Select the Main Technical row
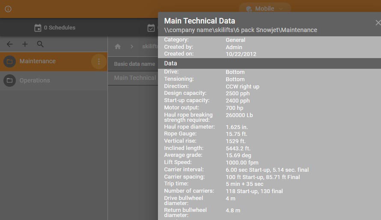The image size is (381, 220). [x=134, y=78]
